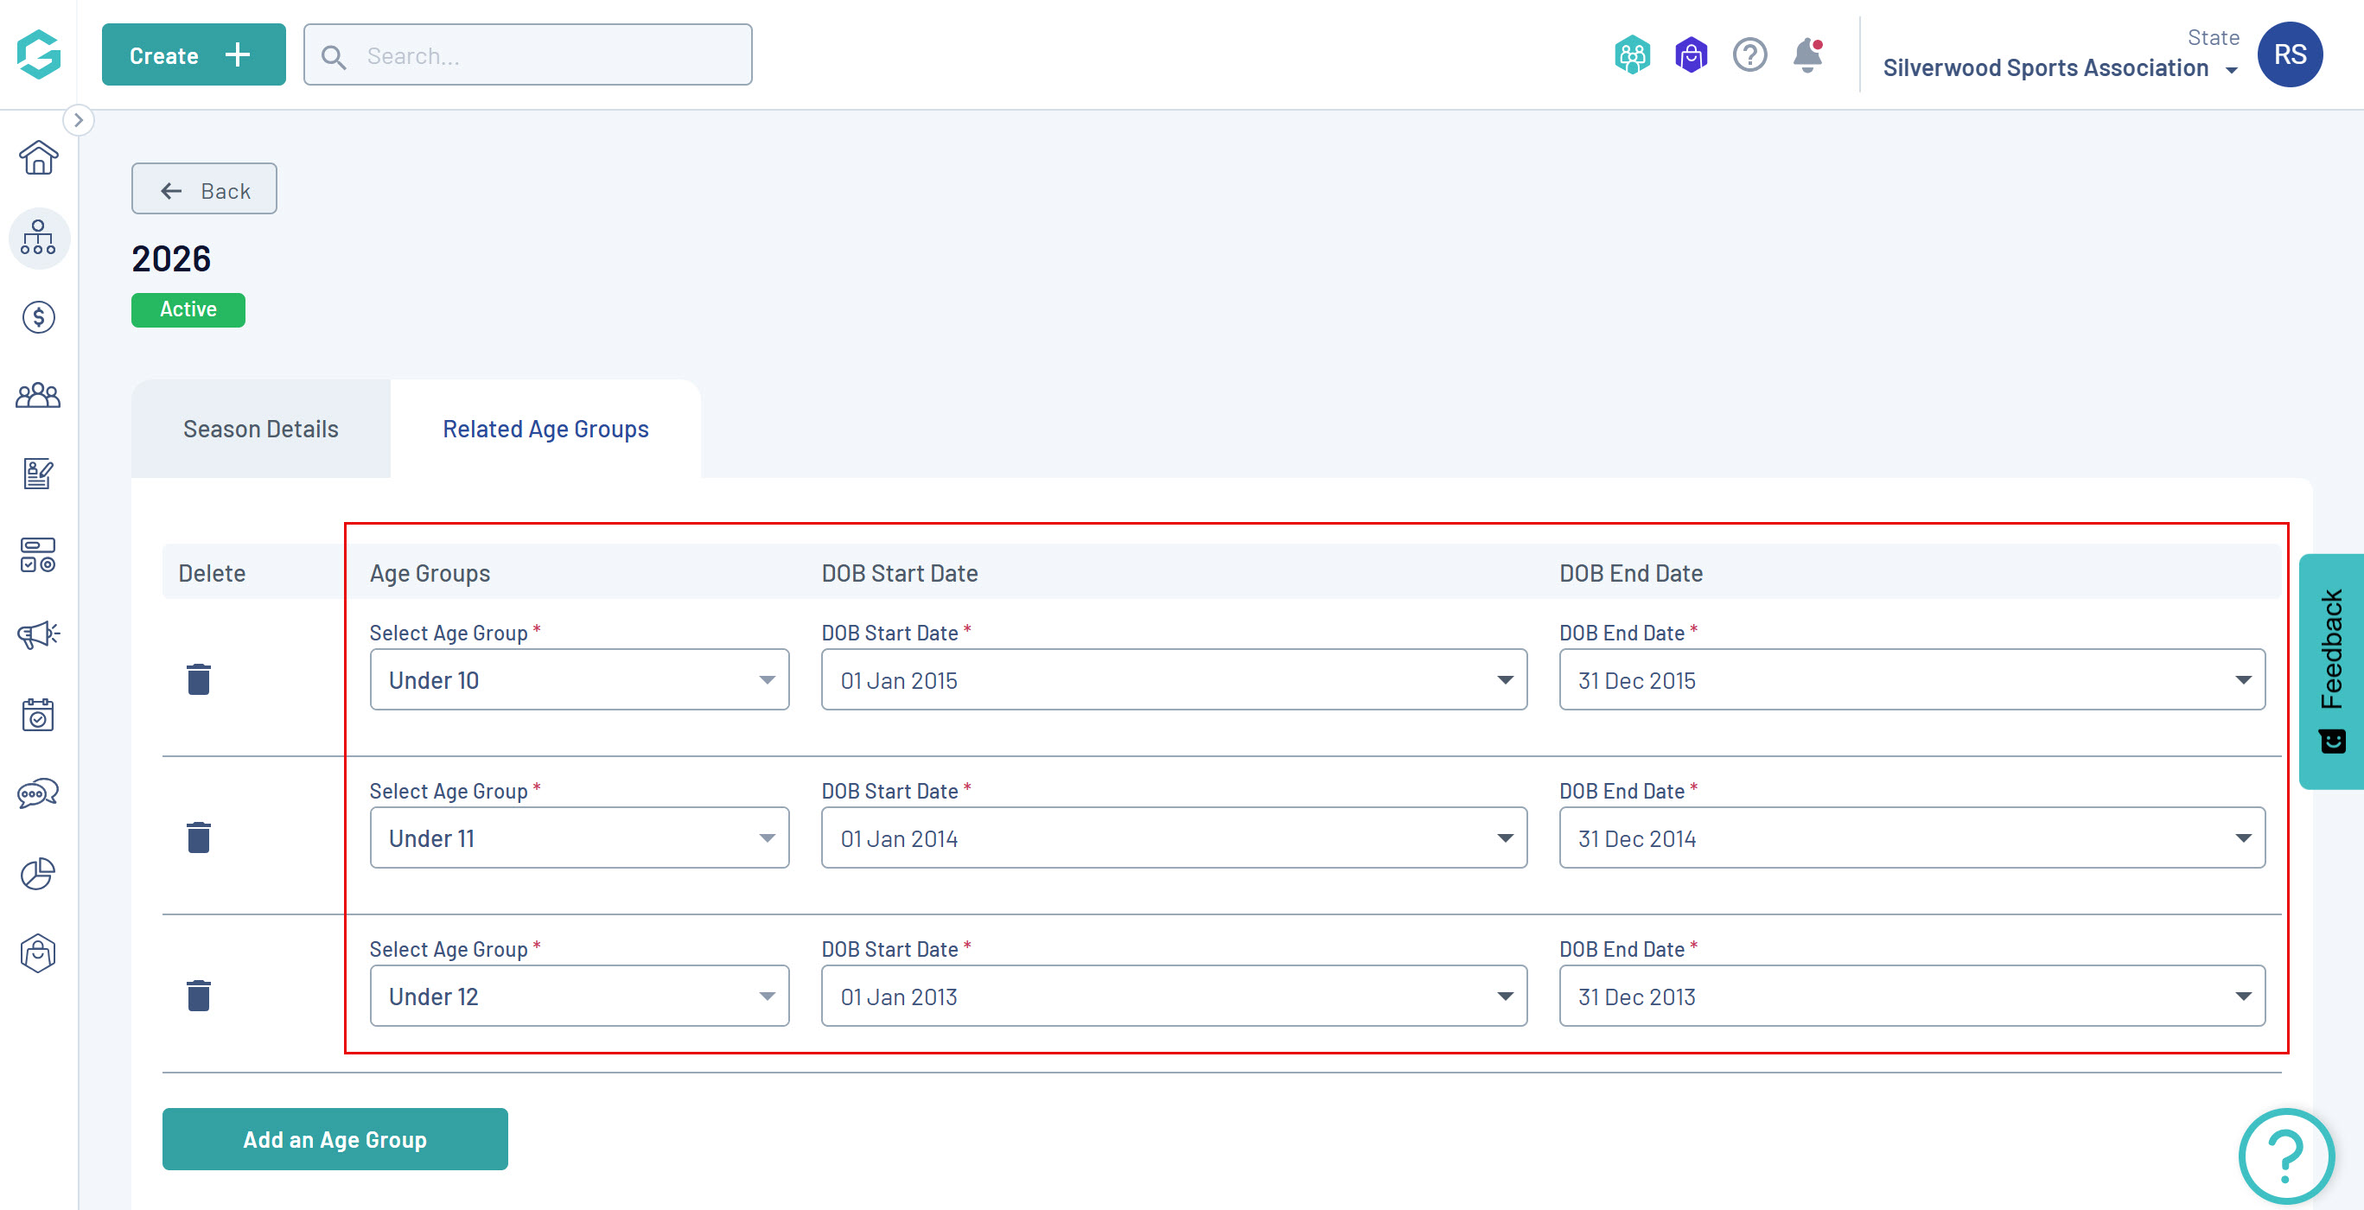
Task: Go back using the Back button
Action: [x=204, y=190]
